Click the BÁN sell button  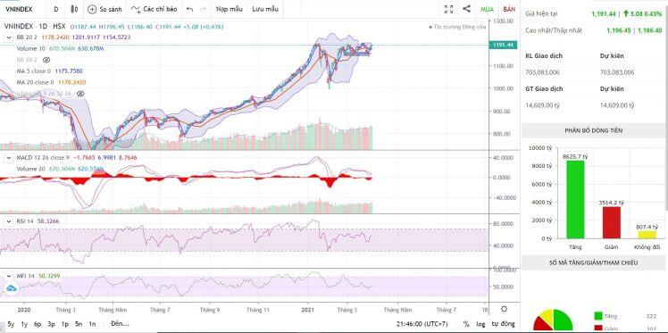509,9
